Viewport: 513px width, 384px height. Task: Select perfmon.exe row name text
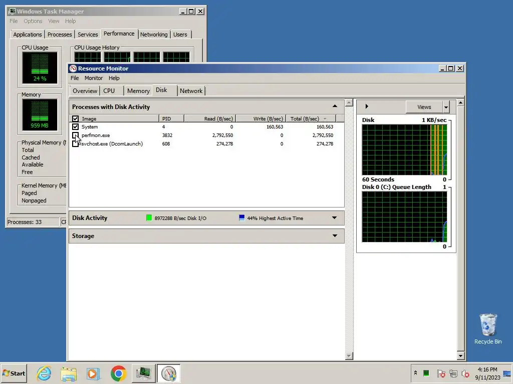pyautogui.click(x=96, y=135)
